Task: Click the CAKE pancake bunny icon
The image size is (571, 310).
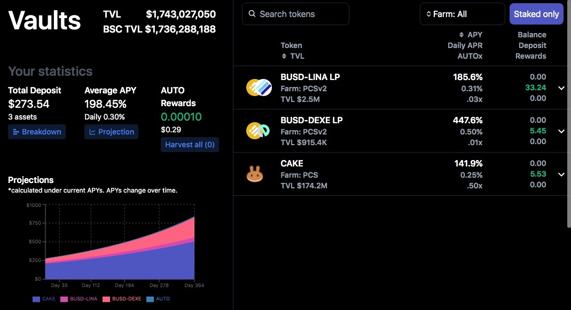Action: [x=255, y=174]
